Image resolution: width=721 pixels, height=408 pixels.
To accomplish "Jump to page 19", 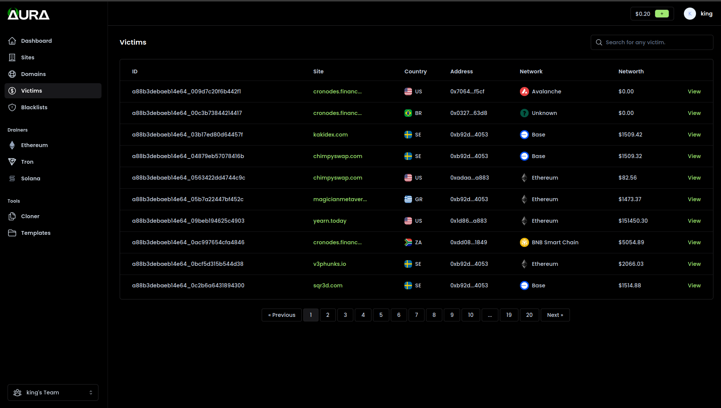I will pyautogui.click(x=509, y=315).
